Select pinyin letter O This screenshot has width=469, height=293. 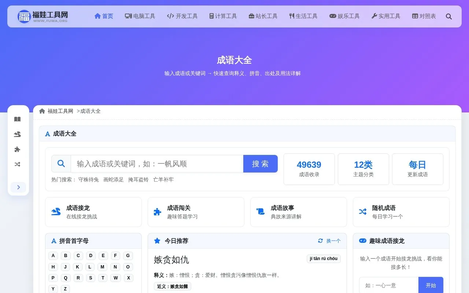pos(128,267)
